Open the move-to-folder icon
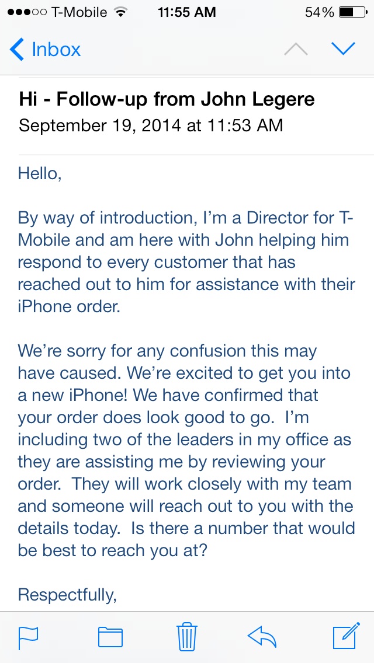 coord(110,638)
